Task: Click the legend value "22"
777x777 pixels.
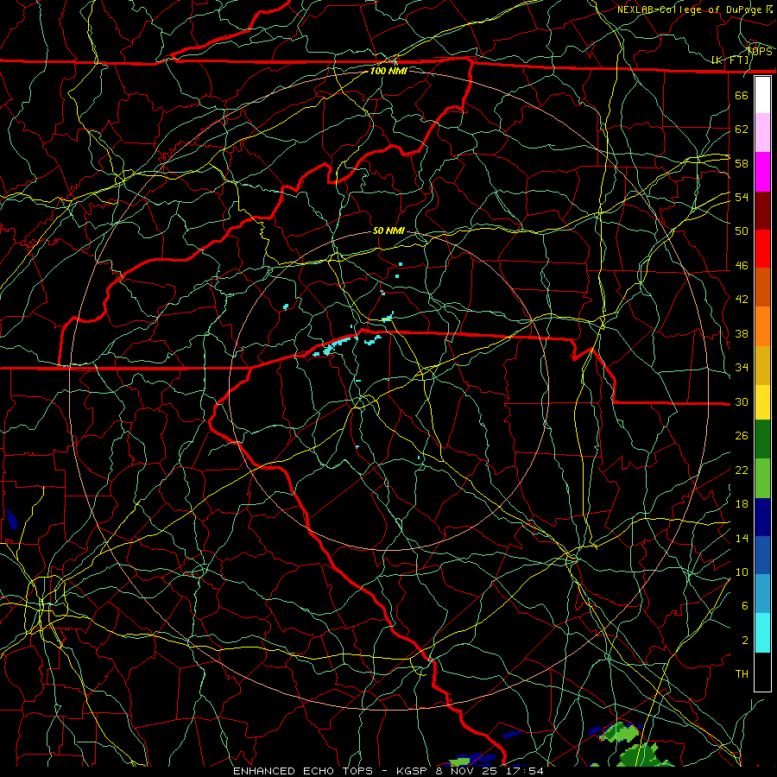Action: (x=742, y=470)
